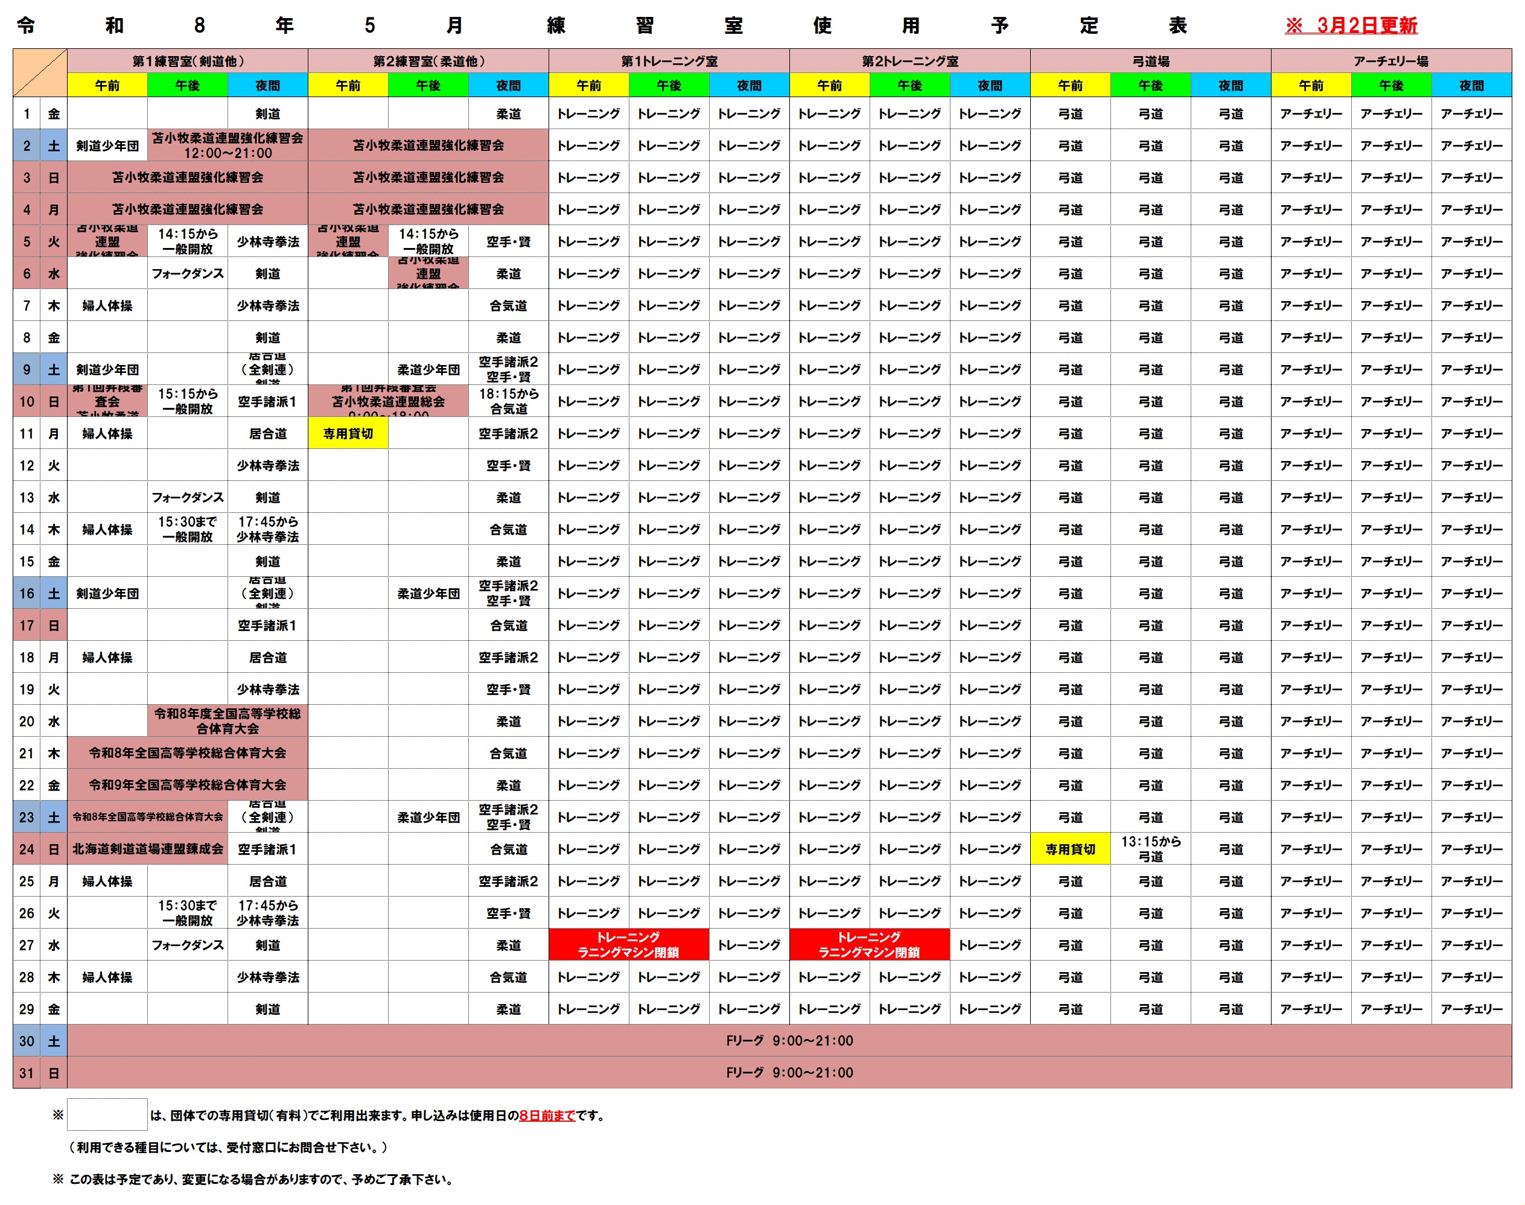This screenshot has width=1525, height=1205.
Task: Click the 弓道場 header cell
Action: coord(1150,61)
